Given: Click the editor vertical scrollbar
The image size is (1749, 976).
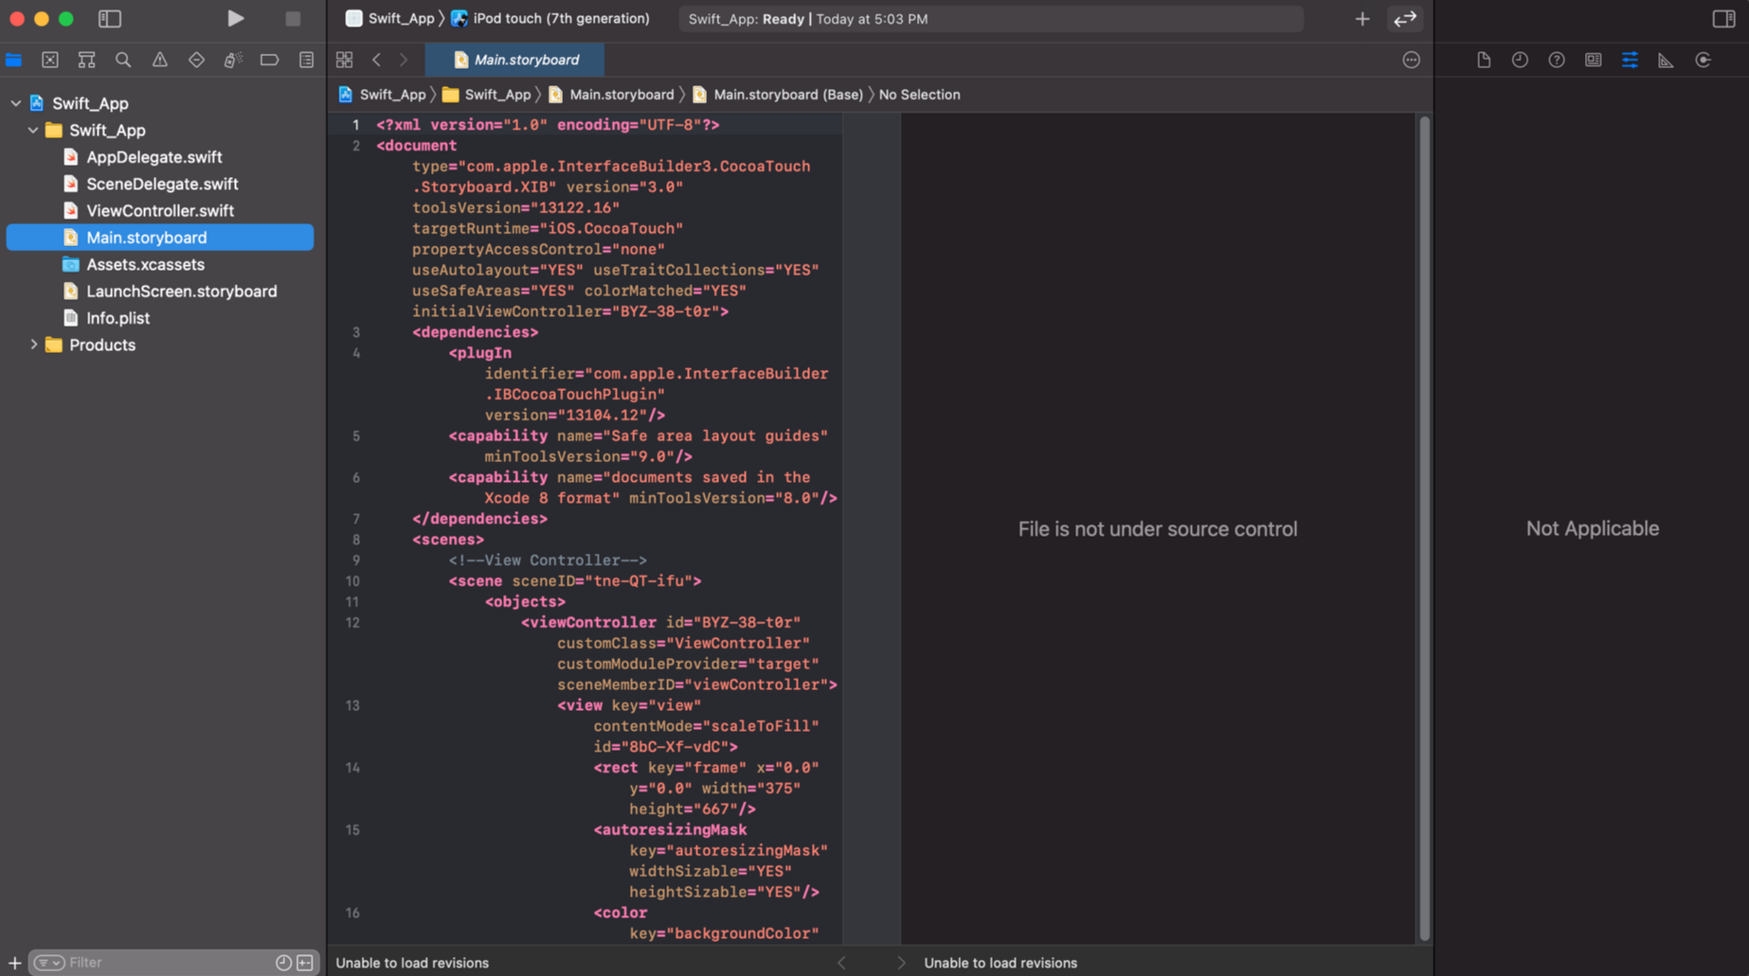Looking at the screenshot, I should tap(1424, 528).
